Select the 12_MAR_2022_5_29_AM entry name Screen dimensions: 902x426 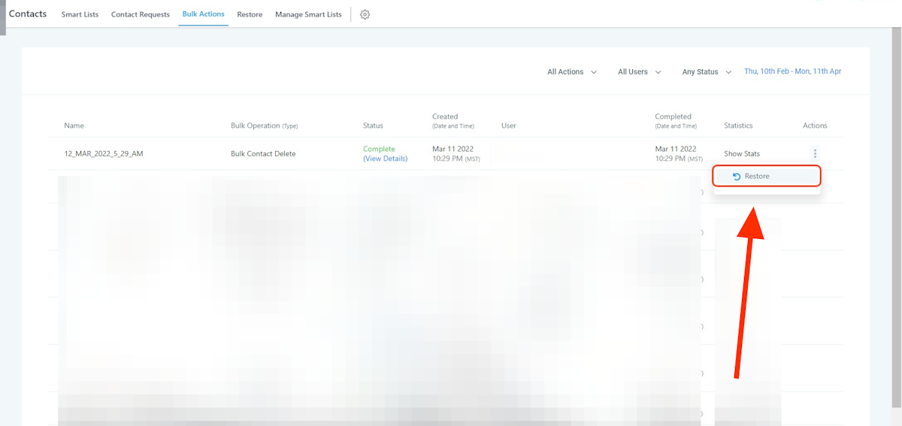coord(104,154)
